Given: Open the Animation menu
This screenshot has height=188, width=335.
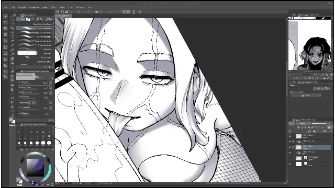Looking at the screenshot, I should pyautogui.click(x=34, y=7).
